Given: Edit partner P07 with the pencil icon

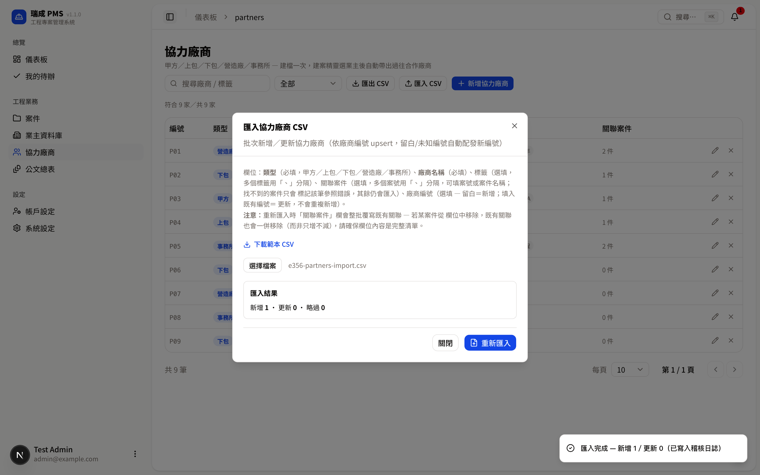Looking at the screenshot, I should pos(715,293).
